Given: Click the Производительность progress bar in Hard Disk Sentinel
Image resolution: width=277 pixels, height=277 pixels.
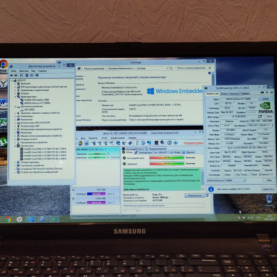Looking at the screenshot, I should (167, 158).
